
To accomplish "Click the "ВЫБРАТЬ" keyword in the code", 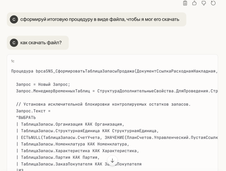I will coord(27,118).
